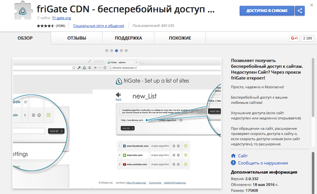The width and height of the screenshot is (317, 194).
Task: Close the extension overlay with the X
Action: click(311, 5)
